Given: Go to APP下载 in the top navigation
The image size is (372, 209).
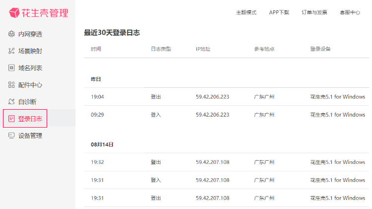Looking at the screenshot, I should click(279, 12).
